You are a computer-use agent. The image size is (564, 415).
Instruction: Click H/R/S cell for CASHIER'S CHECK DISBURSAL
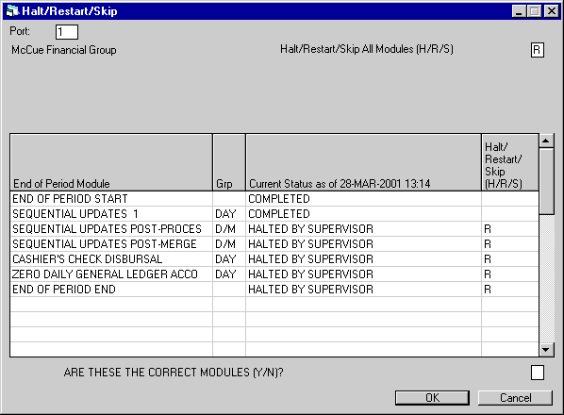pos(509,259)
